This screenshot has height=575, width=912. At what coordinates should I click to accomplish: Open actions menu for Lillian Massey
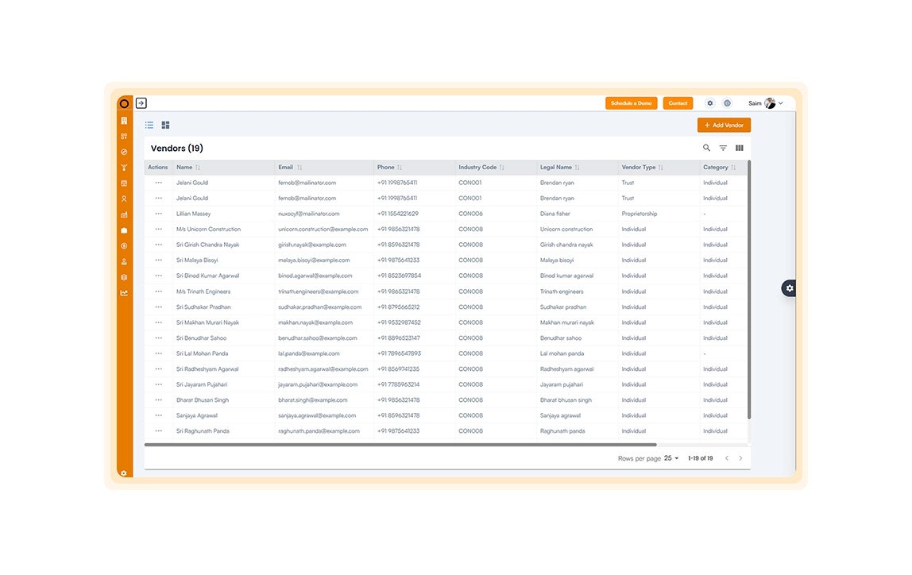159,214
